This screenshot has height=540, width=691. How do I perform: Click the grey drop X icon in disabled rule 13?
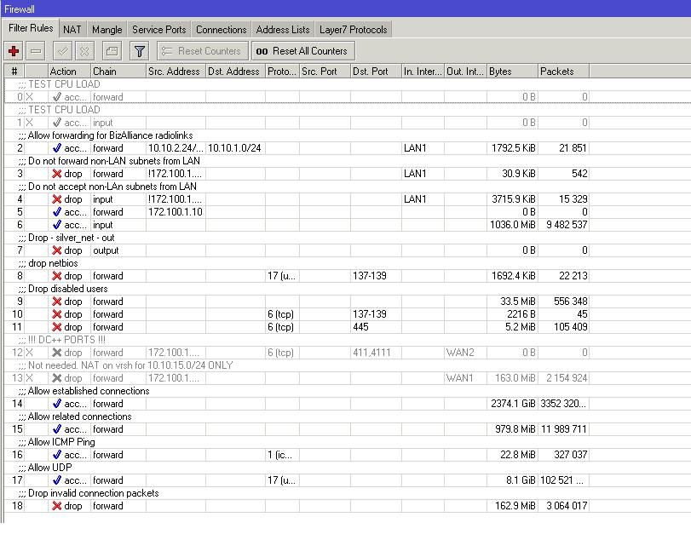(57, 378)
